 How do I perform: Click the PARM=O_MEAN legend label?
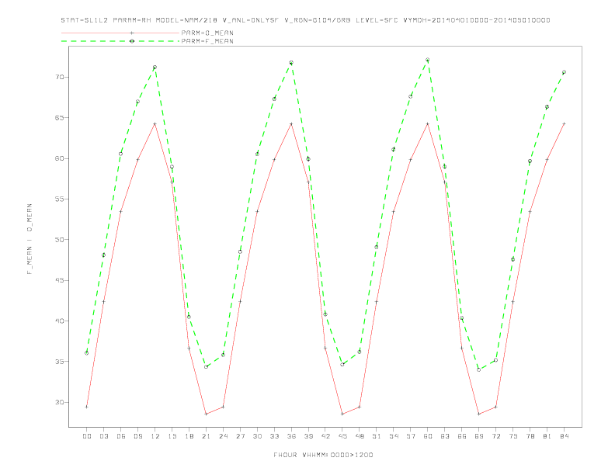pos(207,33)
